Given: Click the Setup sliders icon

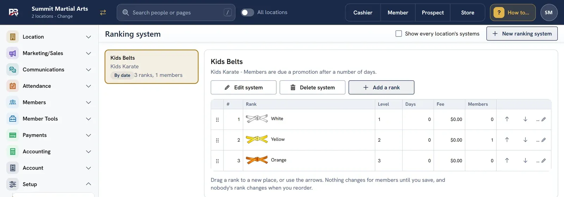Looking at the screenshot, I should tap(13, 184).
